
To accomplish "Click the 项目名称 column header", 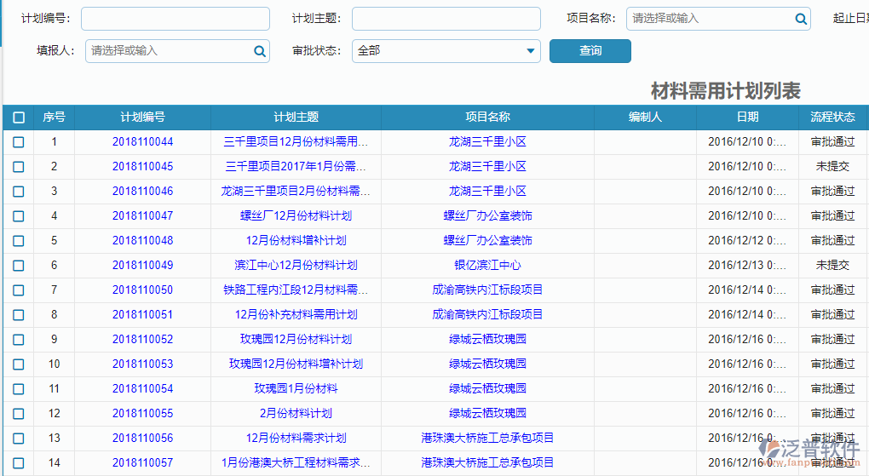I will pos(487,118).
